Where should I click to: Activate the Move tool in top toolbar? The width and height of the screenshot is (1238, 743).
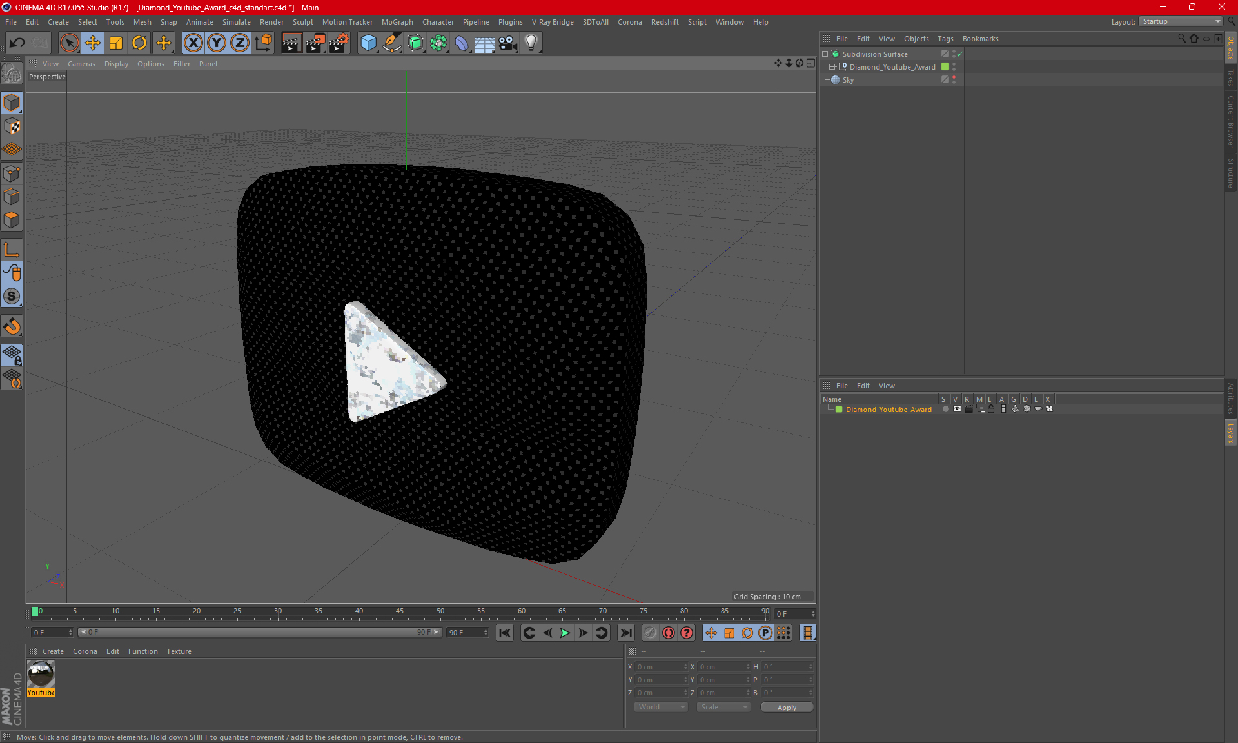point(93,43)
